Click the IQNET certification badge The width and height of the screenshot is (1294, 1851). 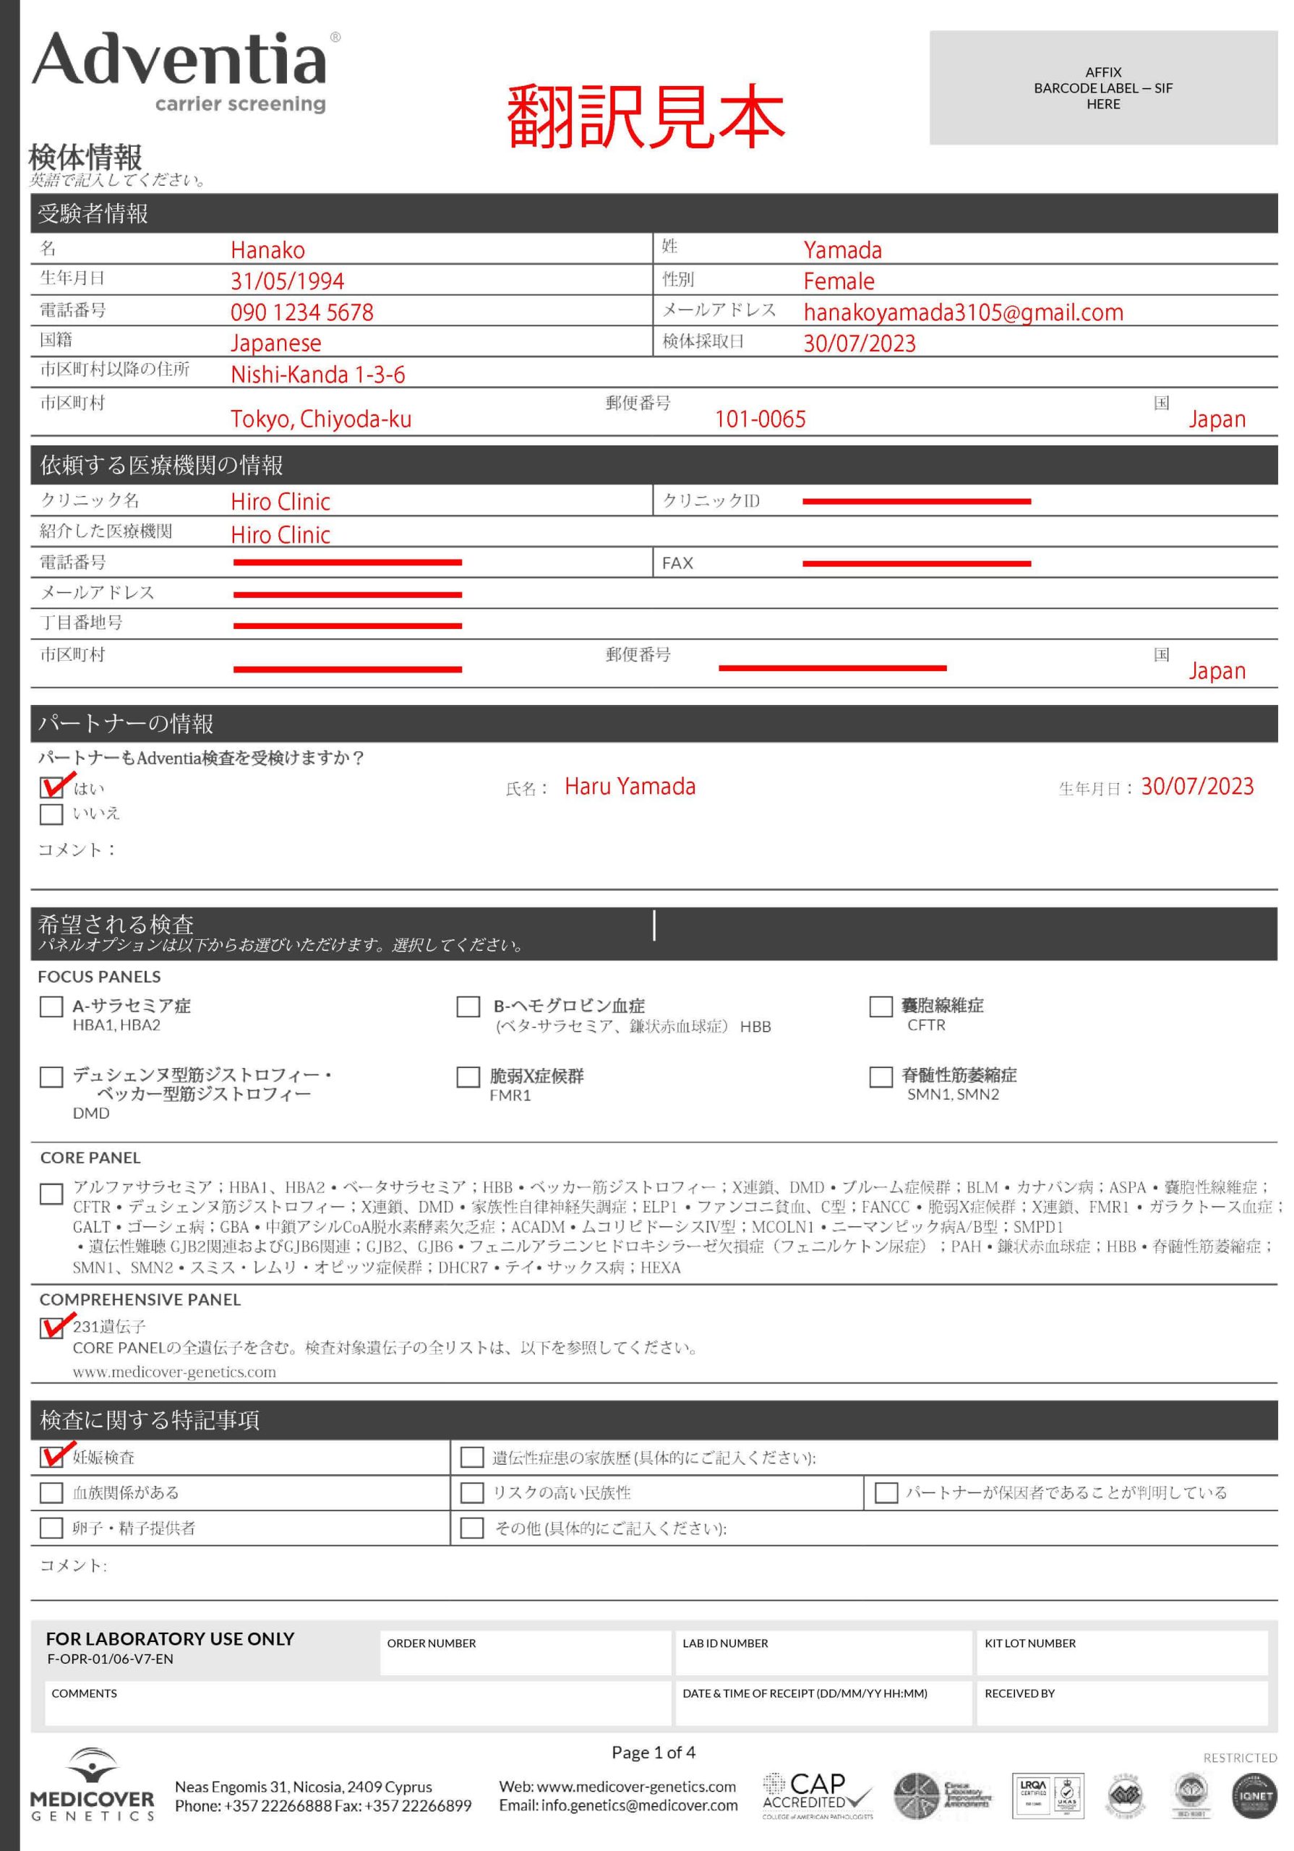tap(1254, 1795)
